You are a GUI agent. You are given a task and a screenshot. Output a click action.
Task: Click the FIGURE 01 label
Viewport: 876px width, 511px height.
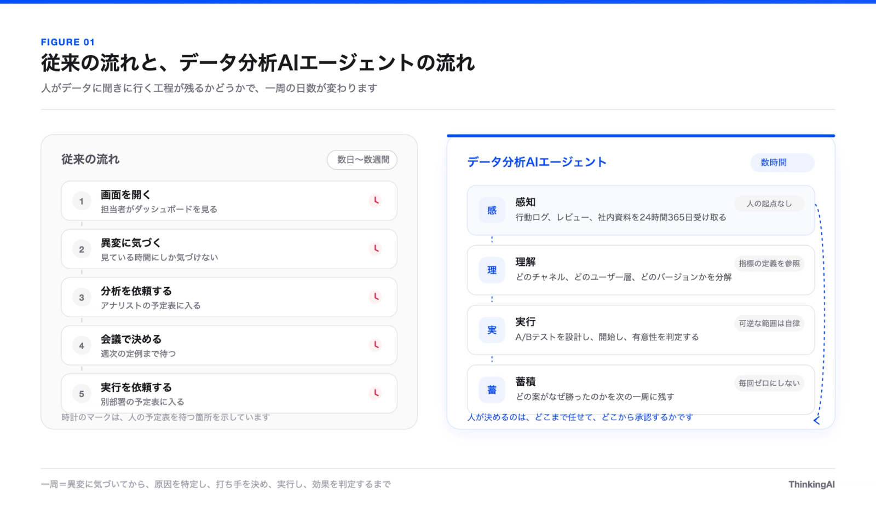[x=68, y=42]
